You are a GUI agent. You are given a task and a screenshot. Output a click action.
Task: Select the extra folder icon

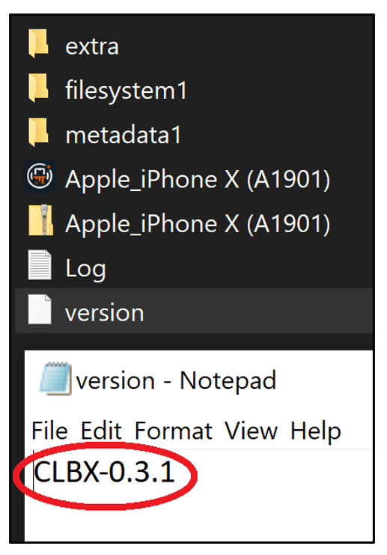[x=38, y=43]
